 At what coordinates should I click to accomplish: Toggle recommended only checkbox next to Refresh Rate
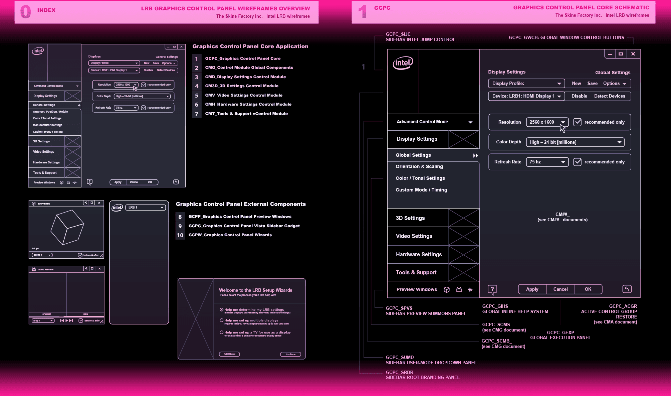tap(578, 162)
